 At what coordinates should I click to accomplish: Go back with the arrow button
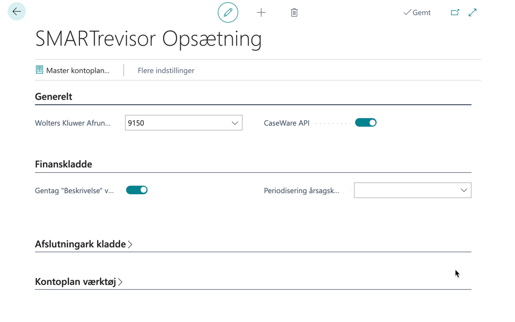17,11
